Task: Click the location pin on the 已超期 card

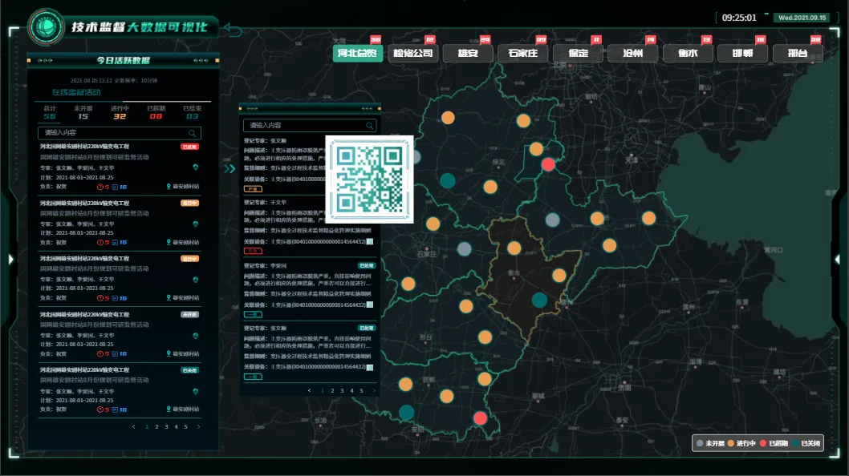Action: coord(169,187)
